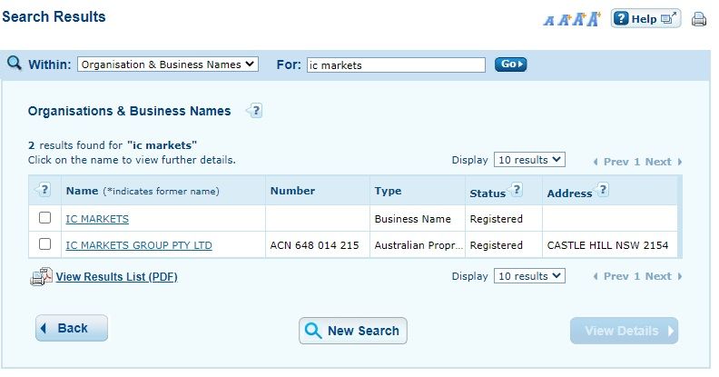
Task: Click the third font size A icon
Action: [x=579, y=19]
